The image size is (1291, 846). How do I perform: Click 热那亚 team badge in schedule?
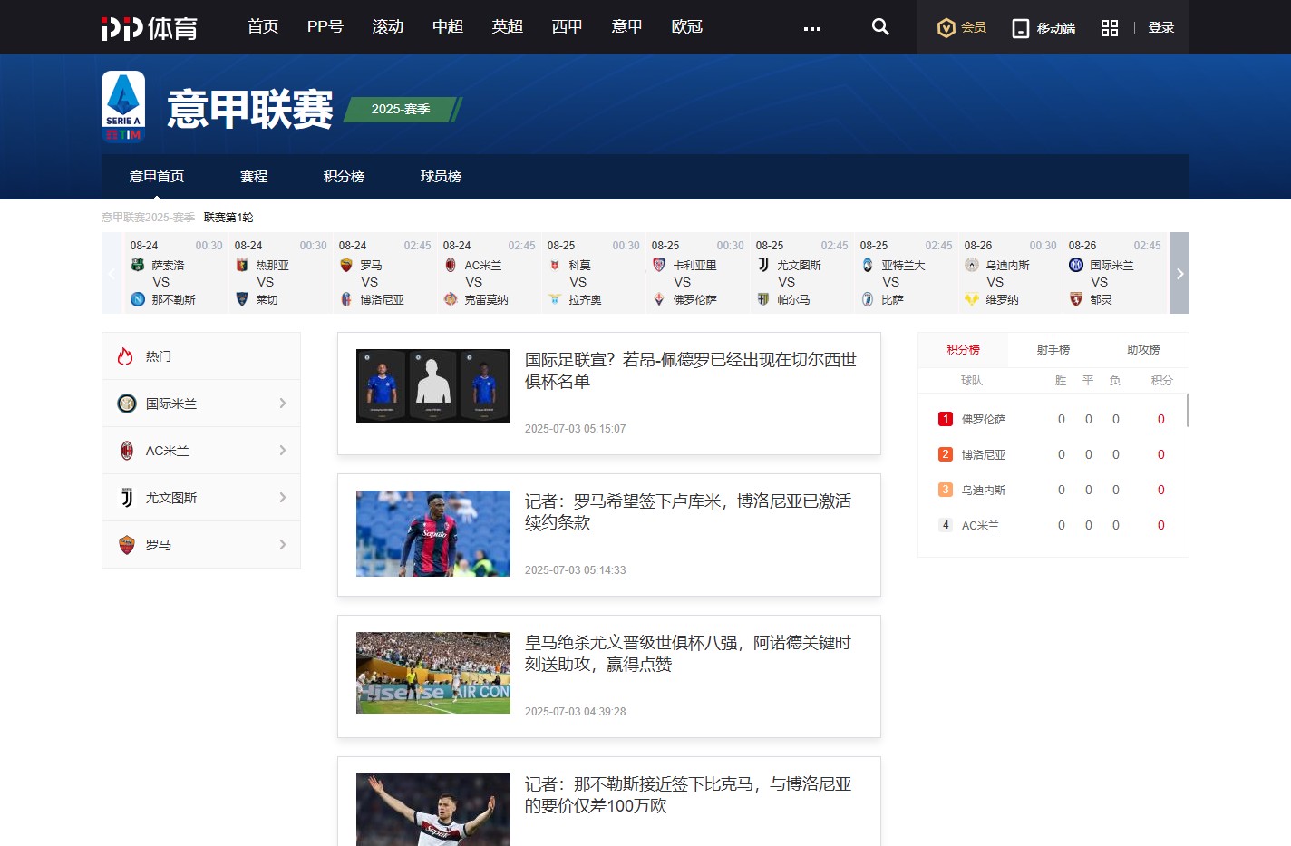click(x=242, y=265)
